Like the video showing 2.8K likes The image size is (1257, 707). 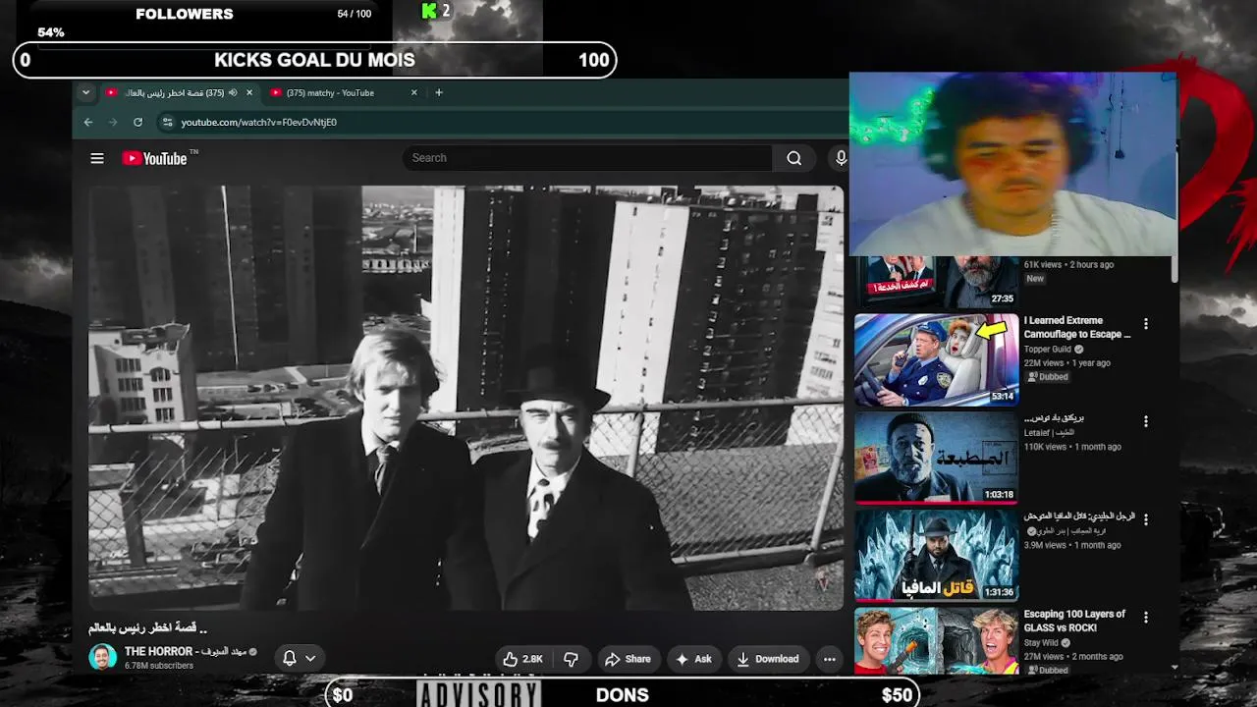point(522,659)
